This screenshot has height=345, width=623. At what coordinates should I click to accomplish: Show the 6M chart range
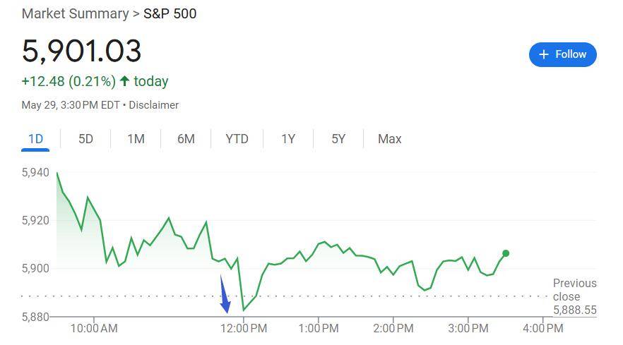[186, 139]
